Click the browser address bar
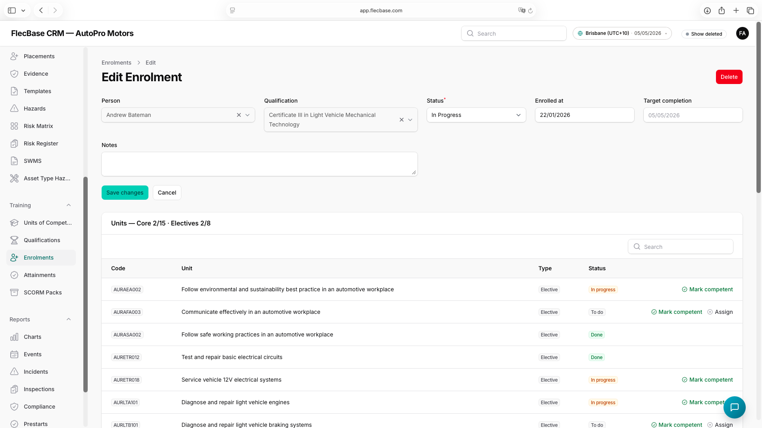Image resolution: width=762 pixels, height=428 pixels. [x=381, y=11]
